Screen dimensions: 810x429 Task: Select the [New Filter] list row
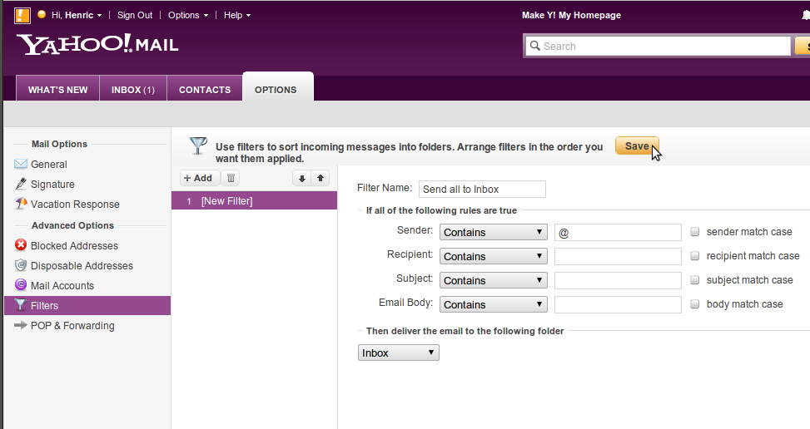click(x=254, y=200)
